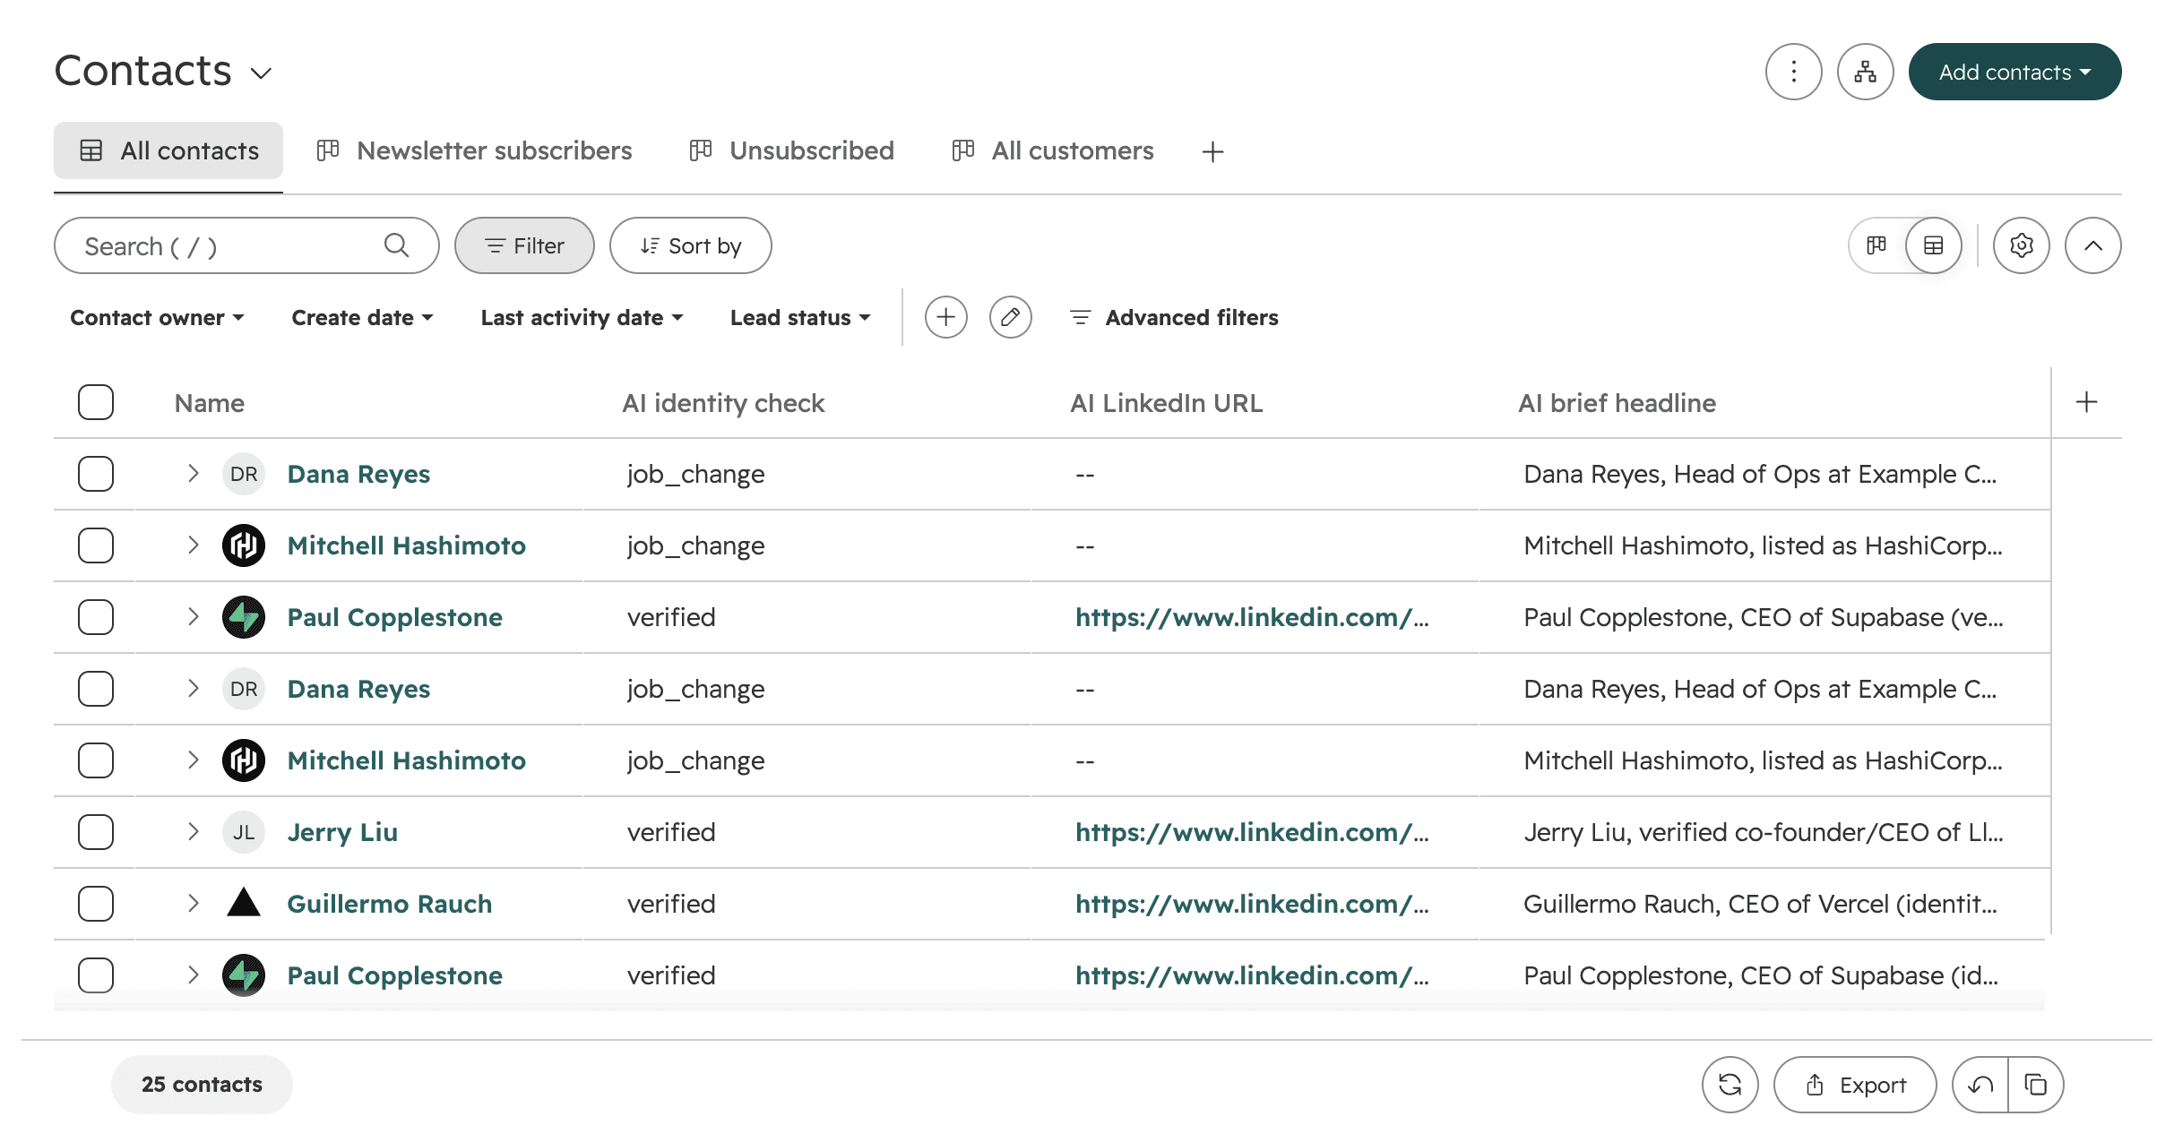
Task: Check the first Mitchell Hashimoto row checkbox
Action: click(x=96, y=545)
